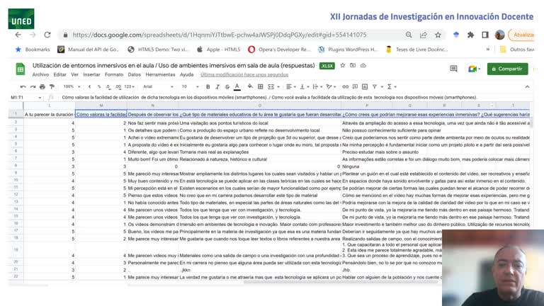Open the comment history icon

tap(453, 69)
